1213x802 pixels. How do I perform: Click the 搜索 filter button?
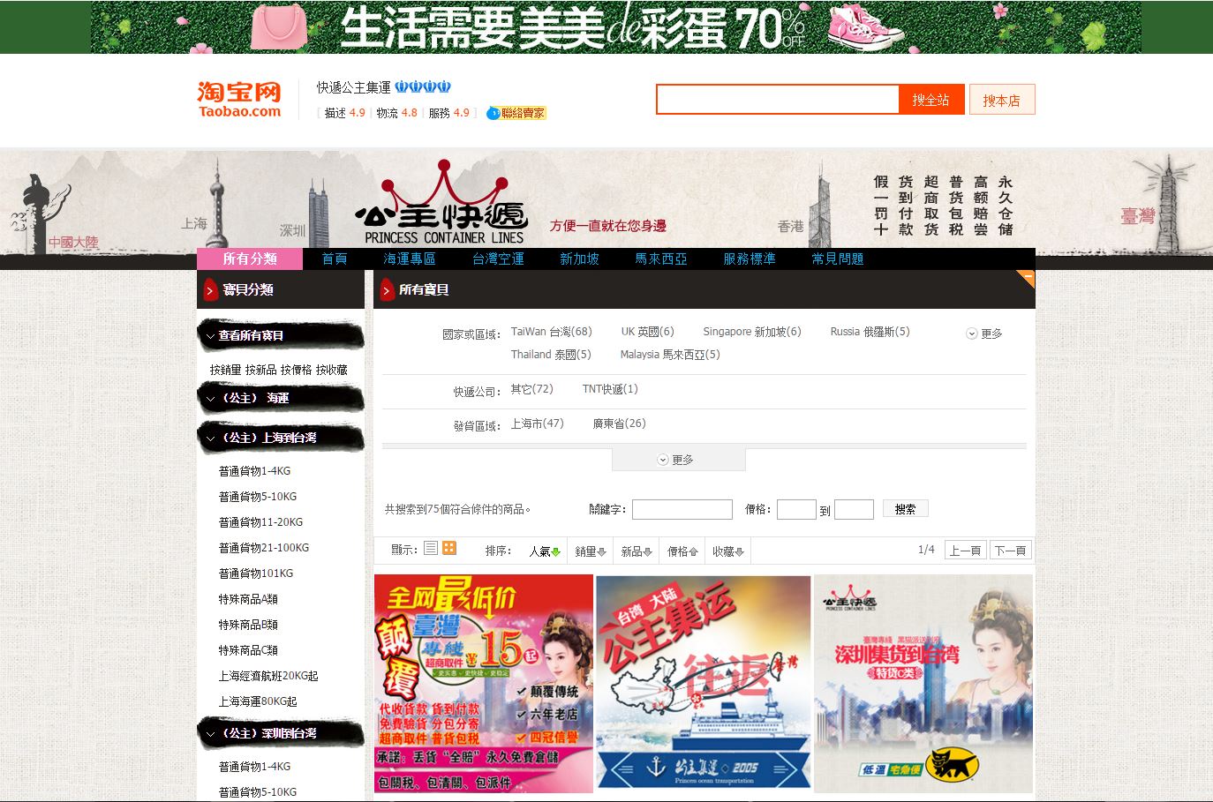905,509
